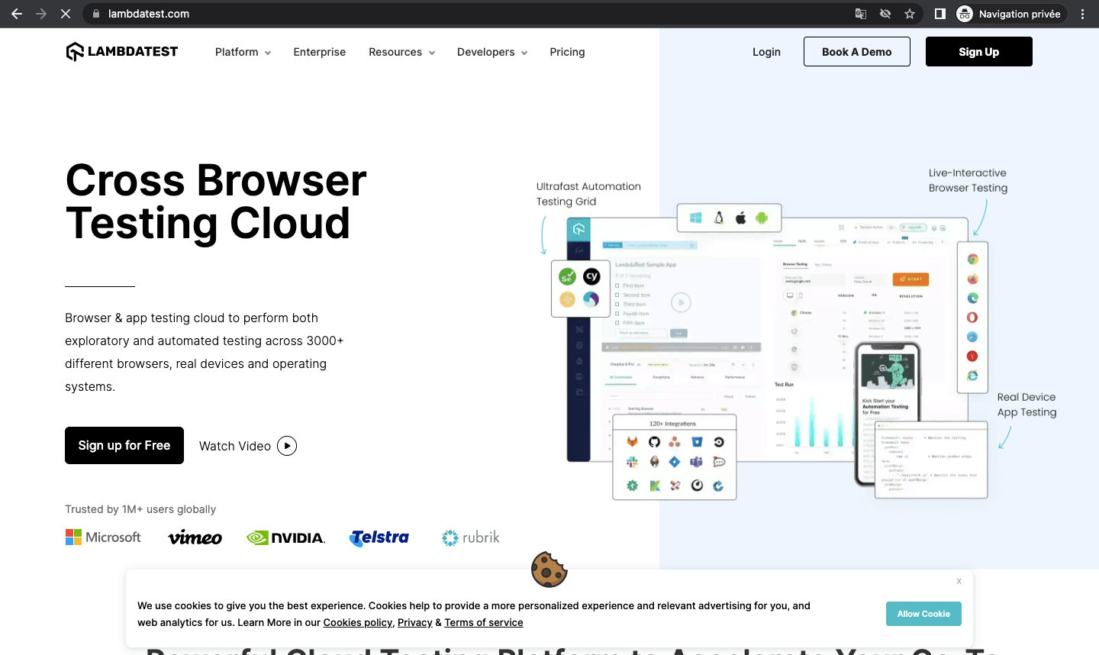This screenshot has width=1099, height=655.
Task: Click the Allow Cookie button
Action: 923,614
